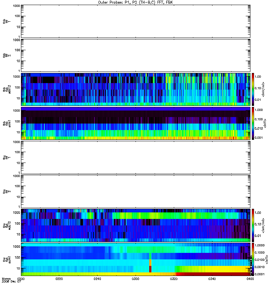Click the empty thb fff 1 plot panel
271x289 pixels.
[135, 21]
